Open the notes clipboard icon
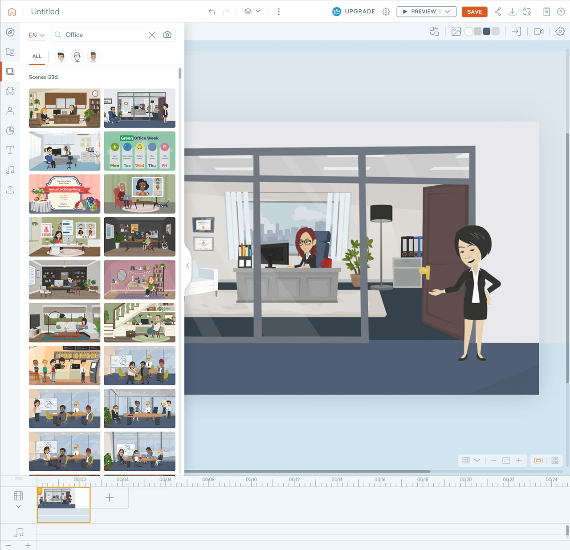This screenshot has height=550, width=570. [547, 12]
